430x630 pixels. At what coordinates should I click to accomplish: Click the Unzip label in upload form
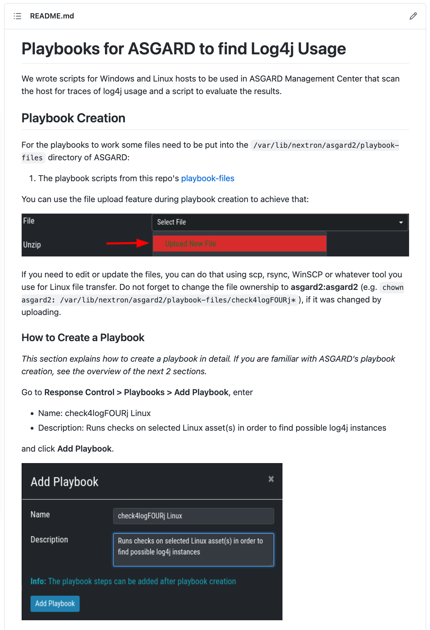pyautogui.click(x=32, y=245)
